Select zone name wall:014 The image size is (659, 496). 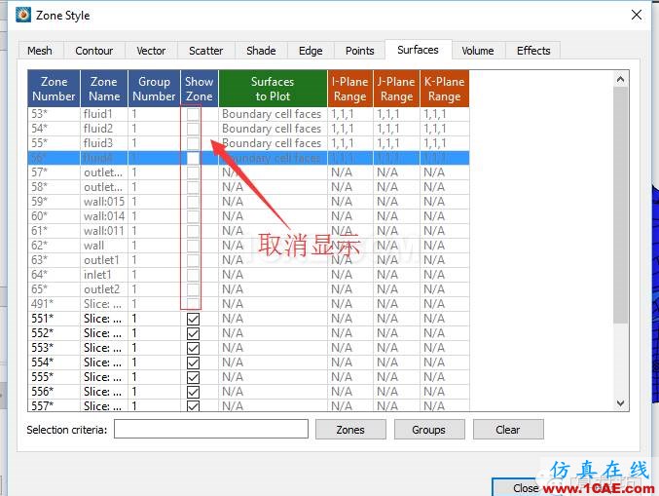coord(104,216)
